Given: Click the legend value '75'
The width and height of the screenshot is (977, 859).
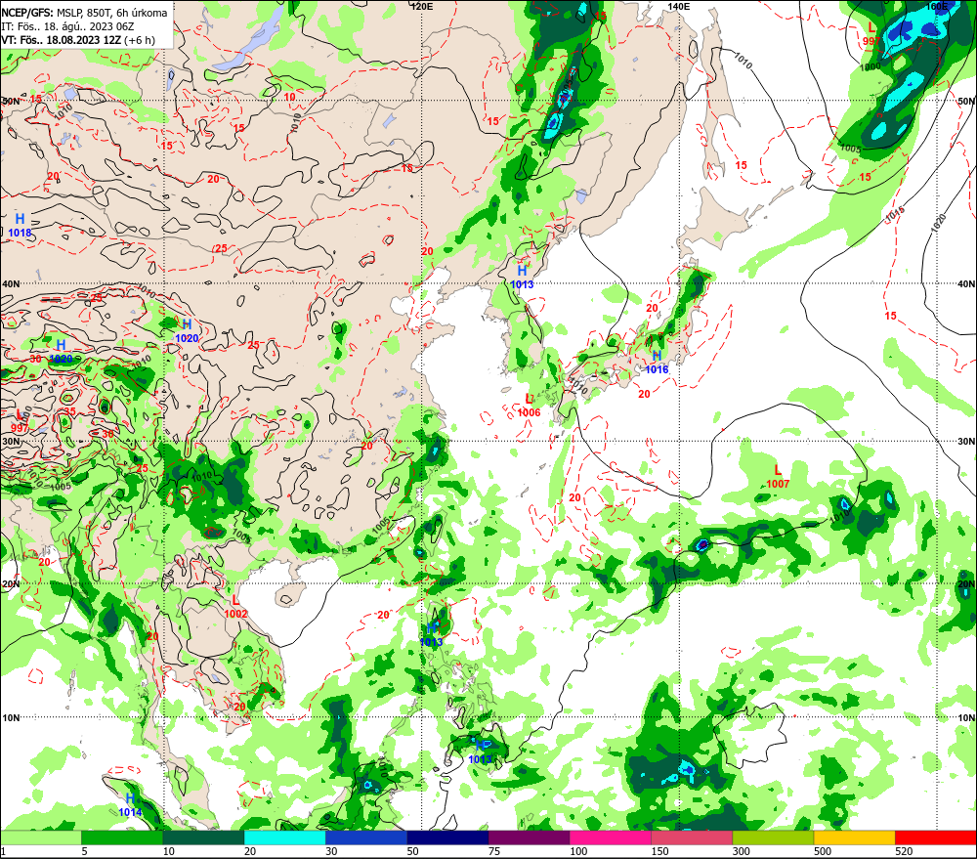Looking at the screenshot, I should pyautogui.click(x=494, y=851).
